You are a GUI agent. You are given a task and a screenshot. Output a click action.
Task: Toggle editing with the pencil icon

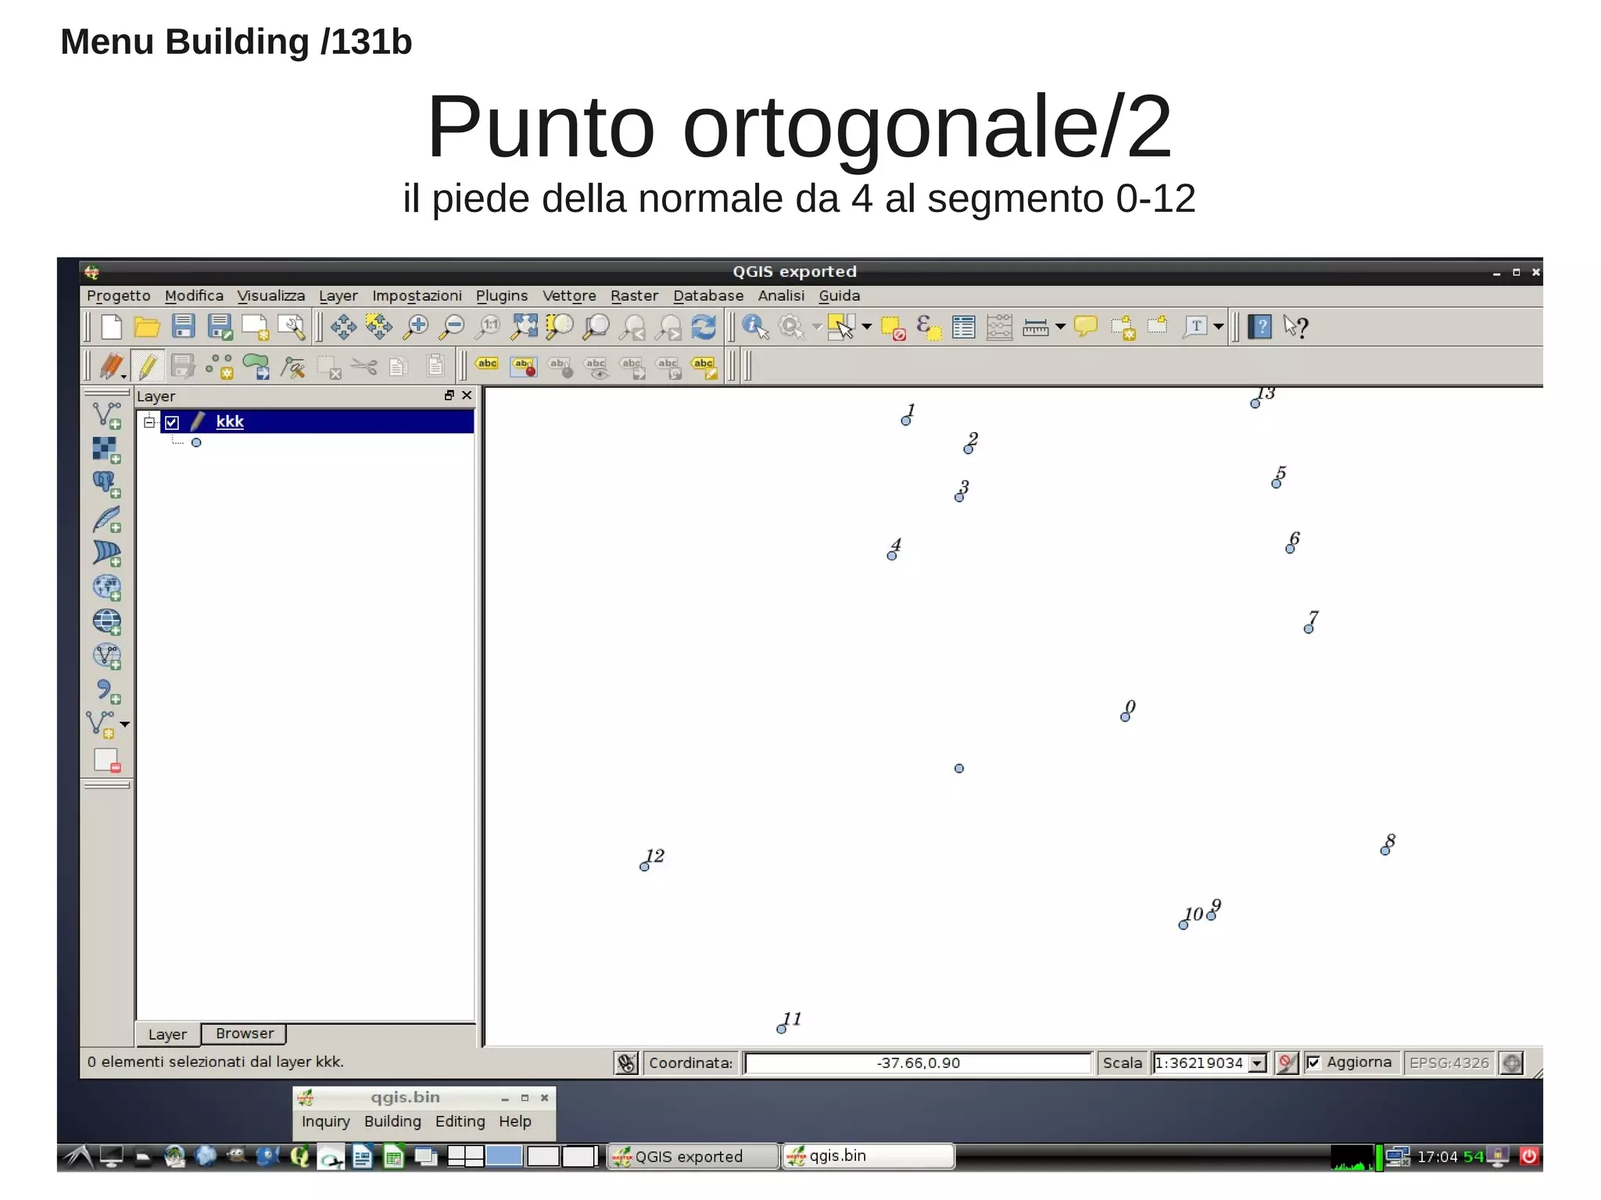[147, 366]
